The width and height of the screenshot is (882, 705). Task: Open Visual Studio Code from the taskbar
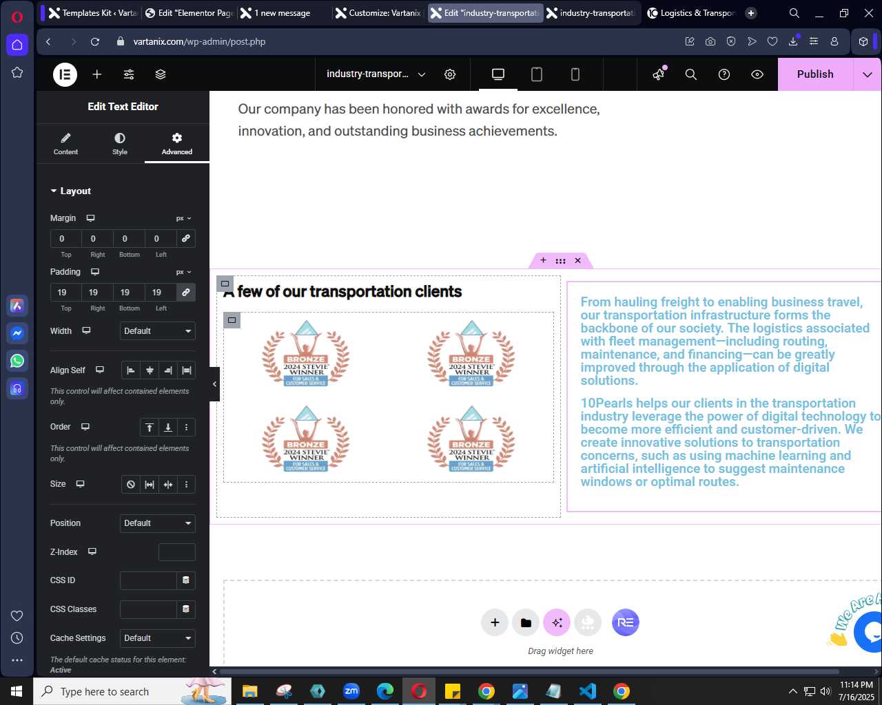pyautogui.click(x=588, y=691)
